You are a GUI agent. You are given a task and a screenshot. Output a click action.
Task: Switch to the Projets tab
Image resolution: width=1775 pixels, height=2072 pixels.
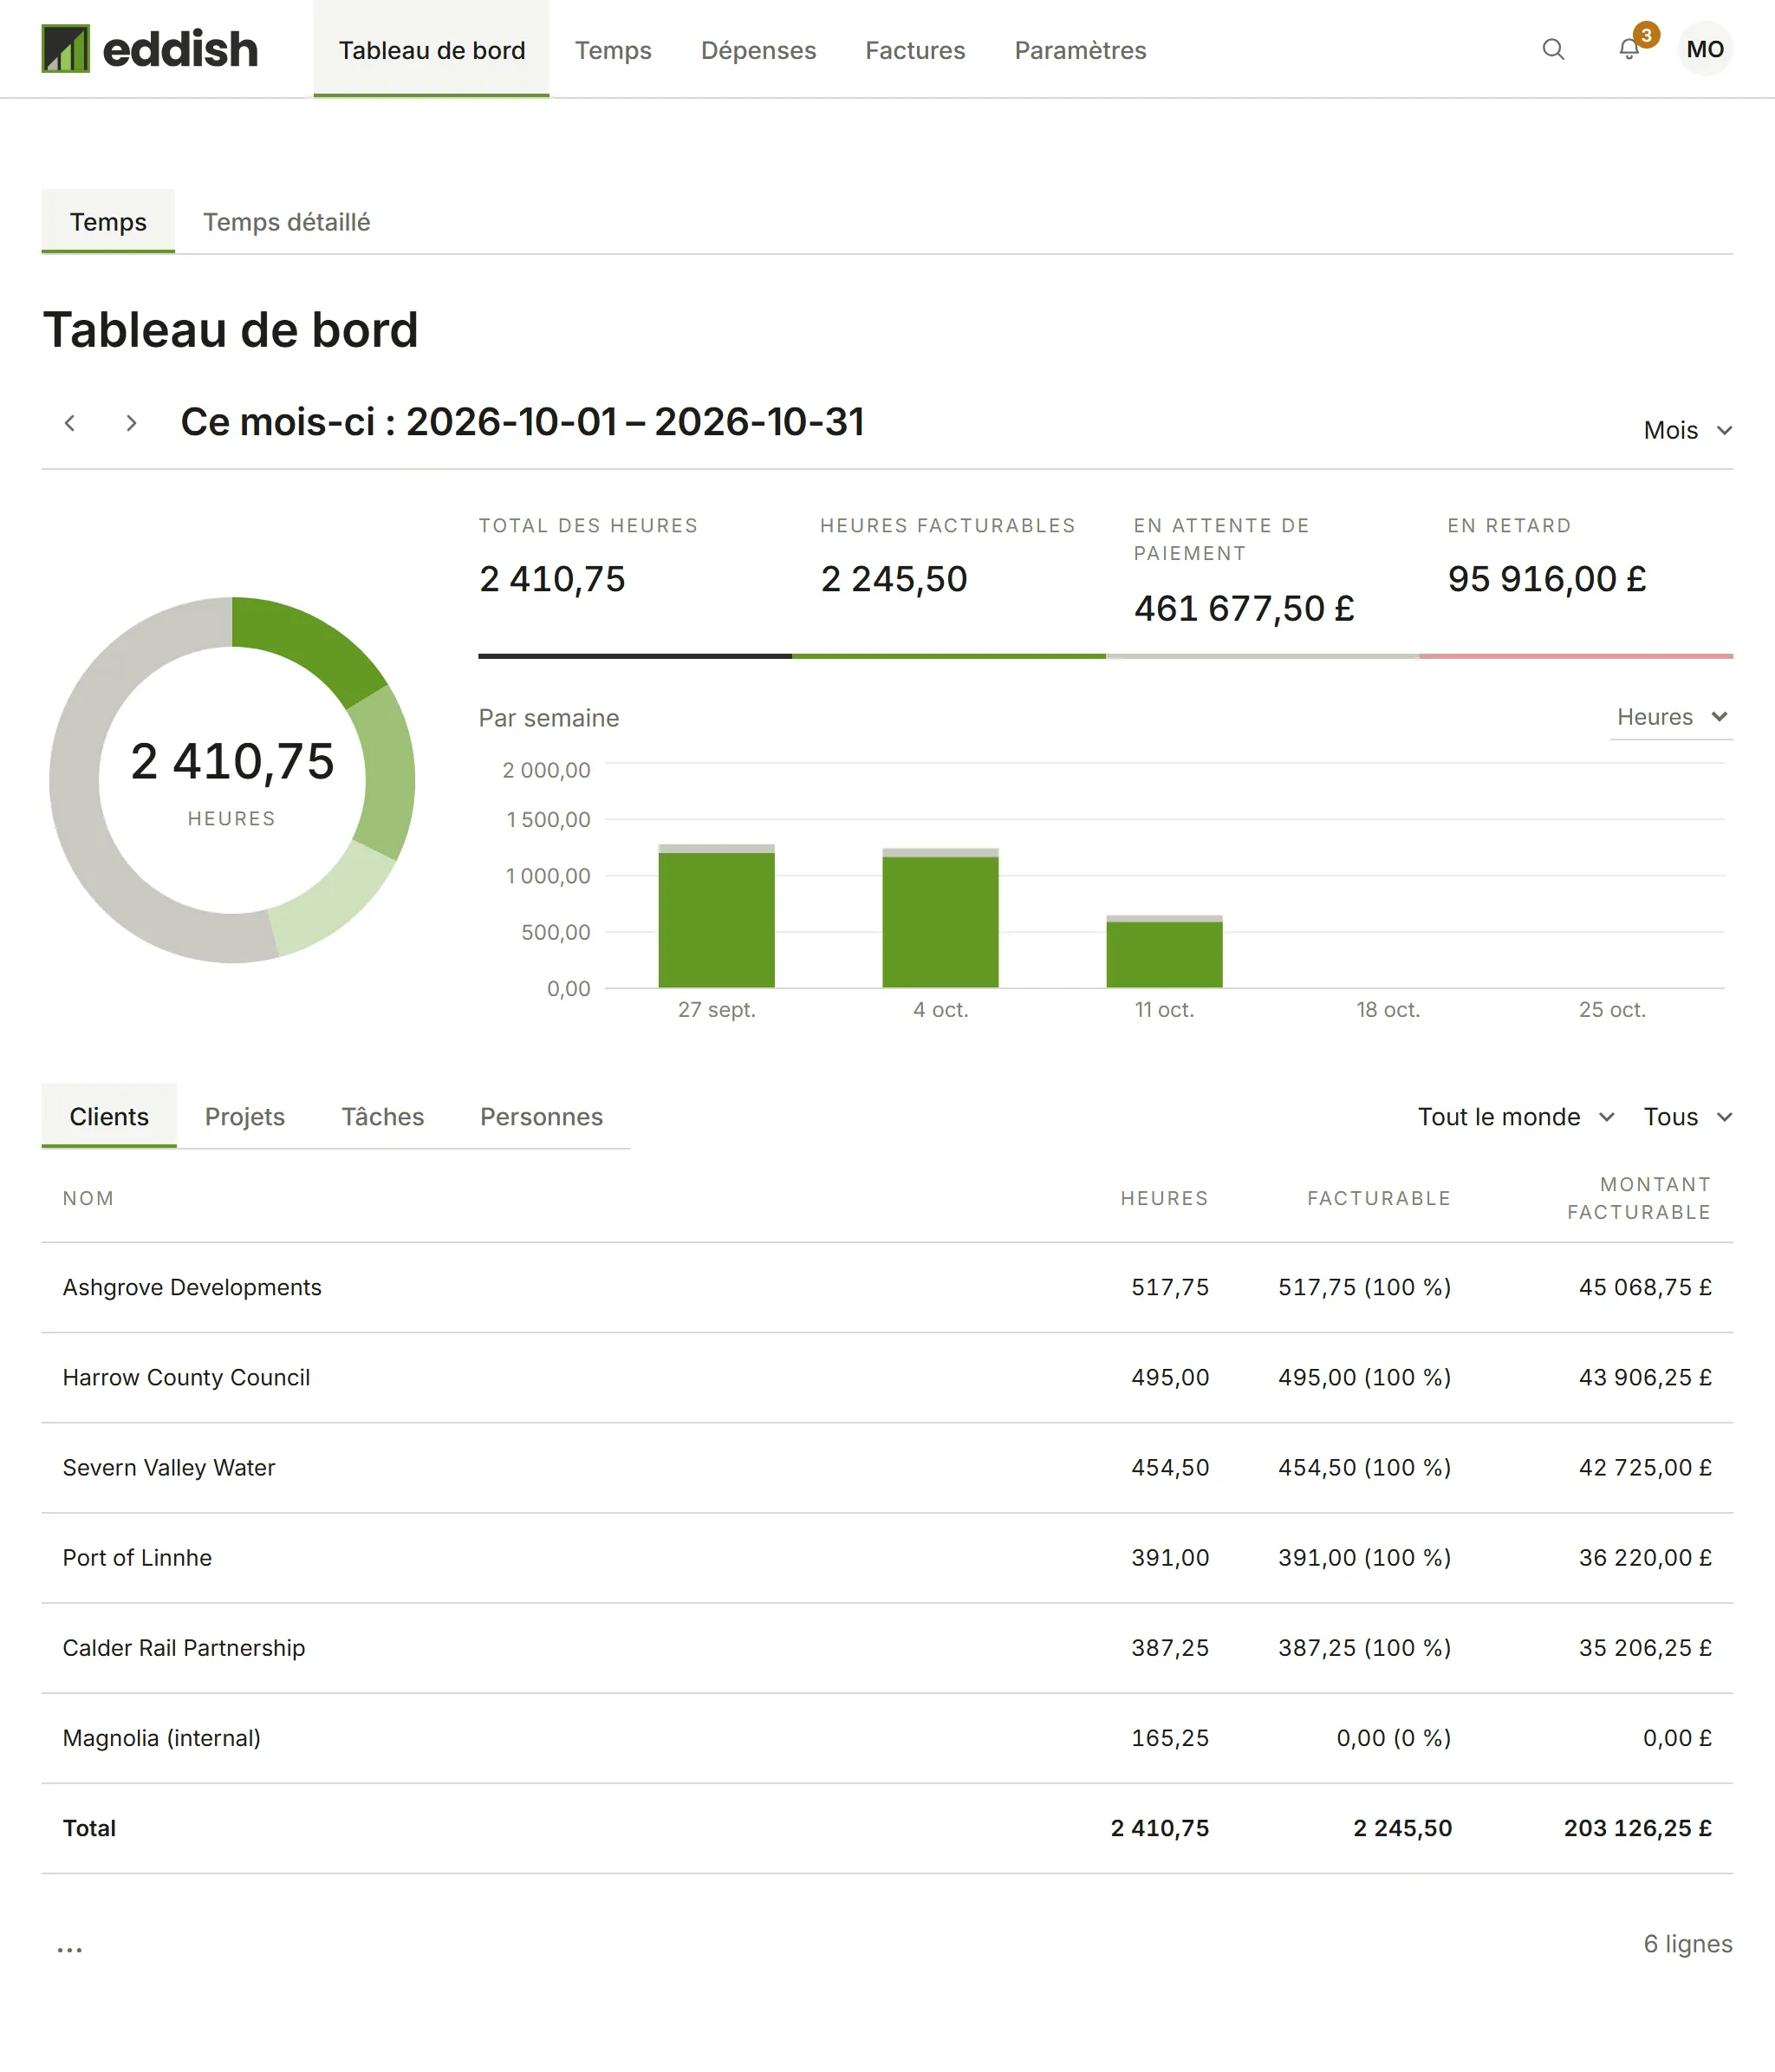(245, 1116)
